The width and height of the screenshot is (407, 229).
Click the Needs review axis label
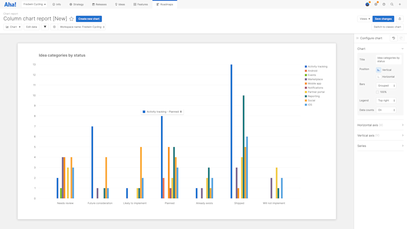(65, 203)
